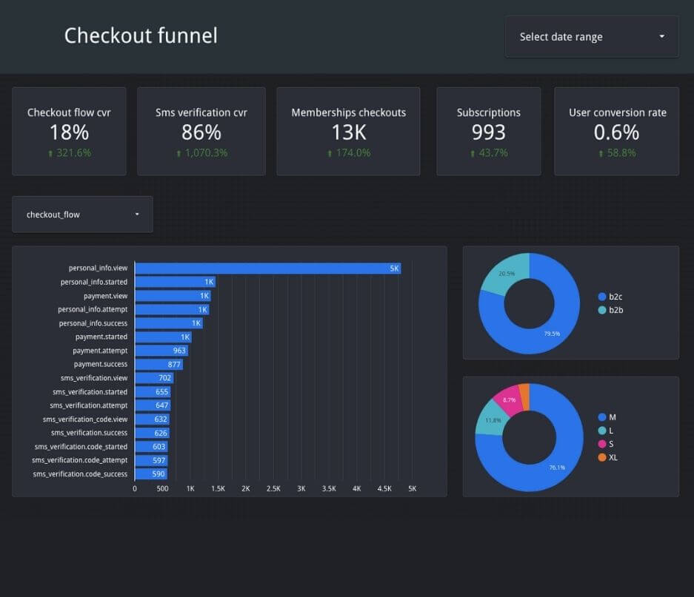Click the personal_info.view axis label

pyautogui.click(x=98, y=268)
